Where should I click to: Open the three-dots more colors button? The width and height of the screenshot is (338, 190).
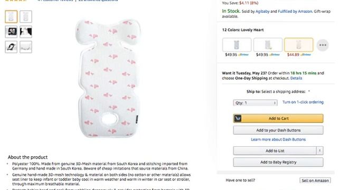pos(323,45)
